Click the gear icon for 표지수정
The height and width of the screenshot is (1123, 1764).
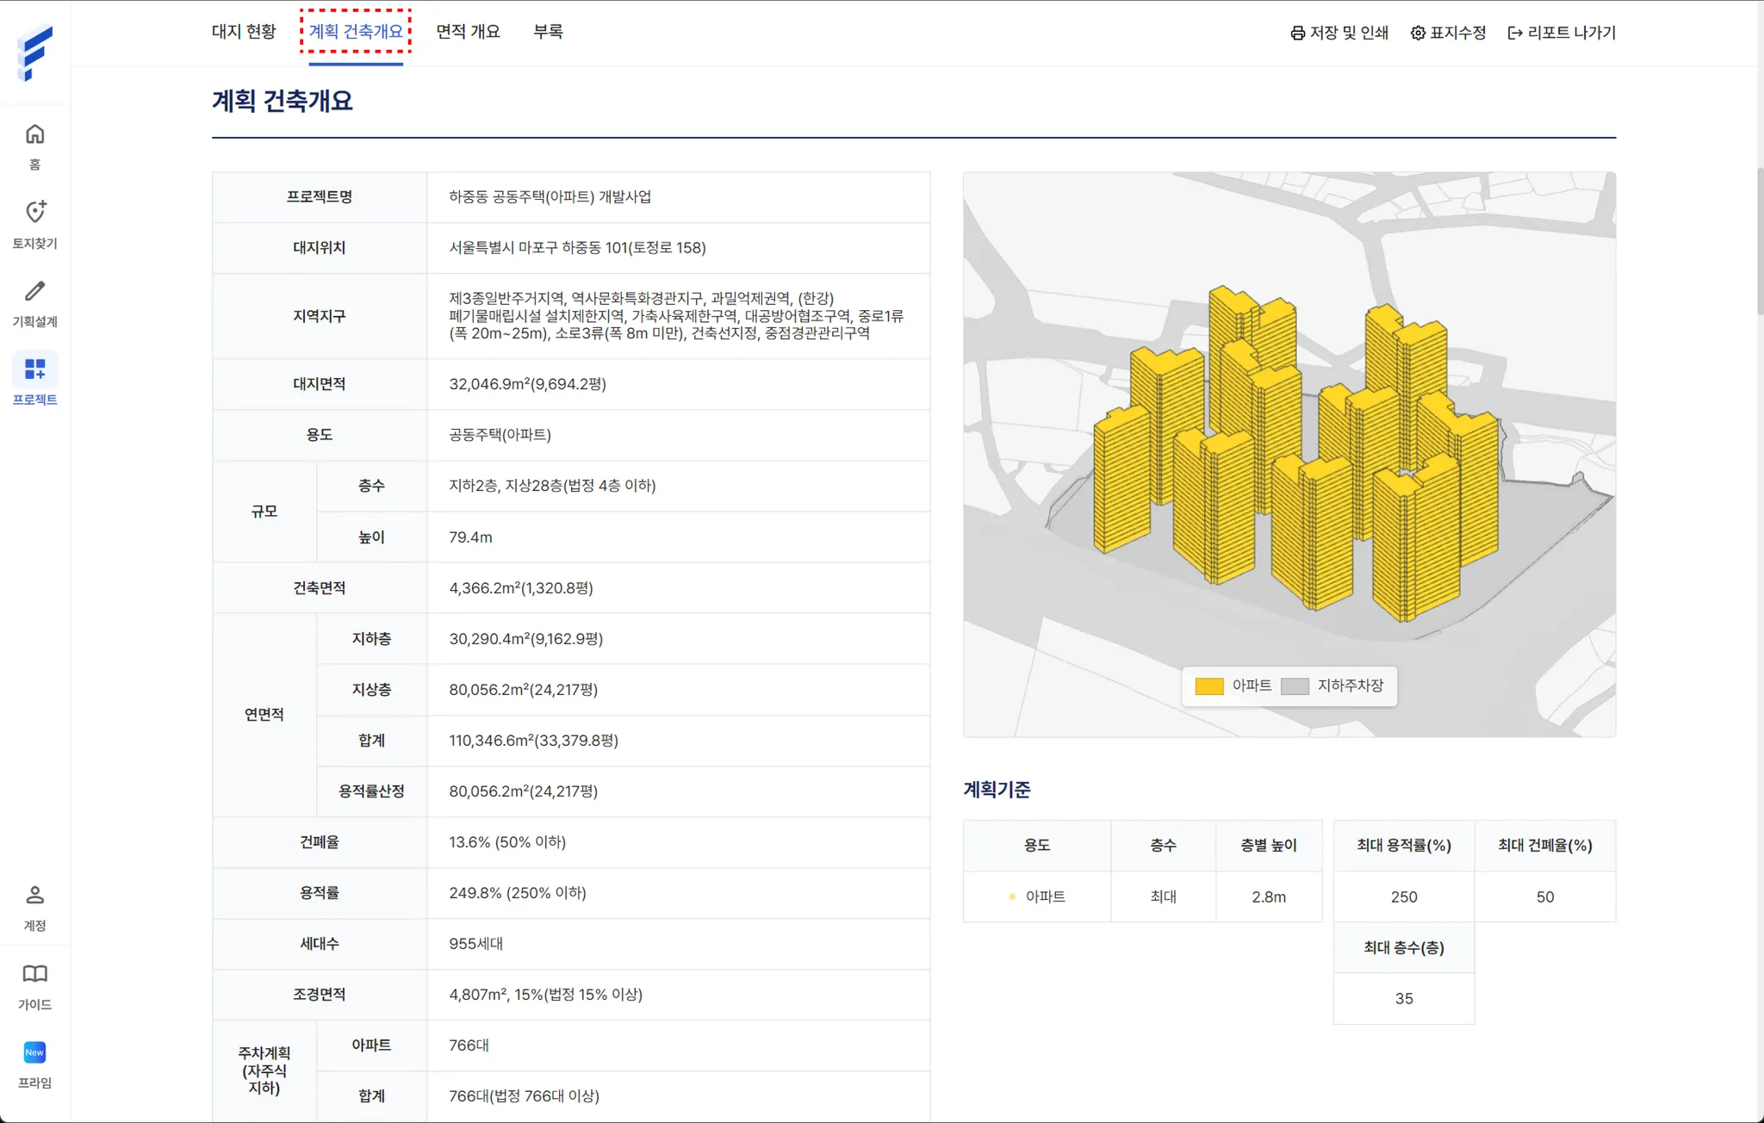[x=1418, y=33]
